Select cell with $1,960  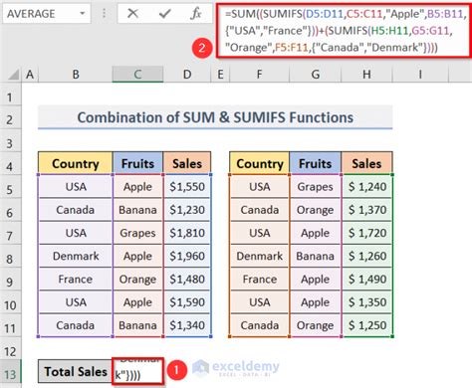click(x=187, y=256)
